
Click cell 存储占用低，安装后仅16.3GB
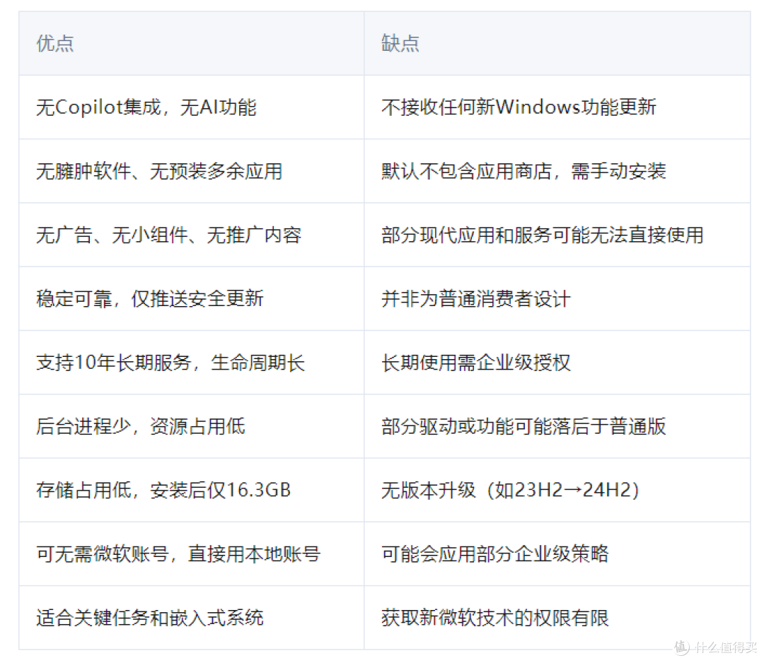point(192,490)
